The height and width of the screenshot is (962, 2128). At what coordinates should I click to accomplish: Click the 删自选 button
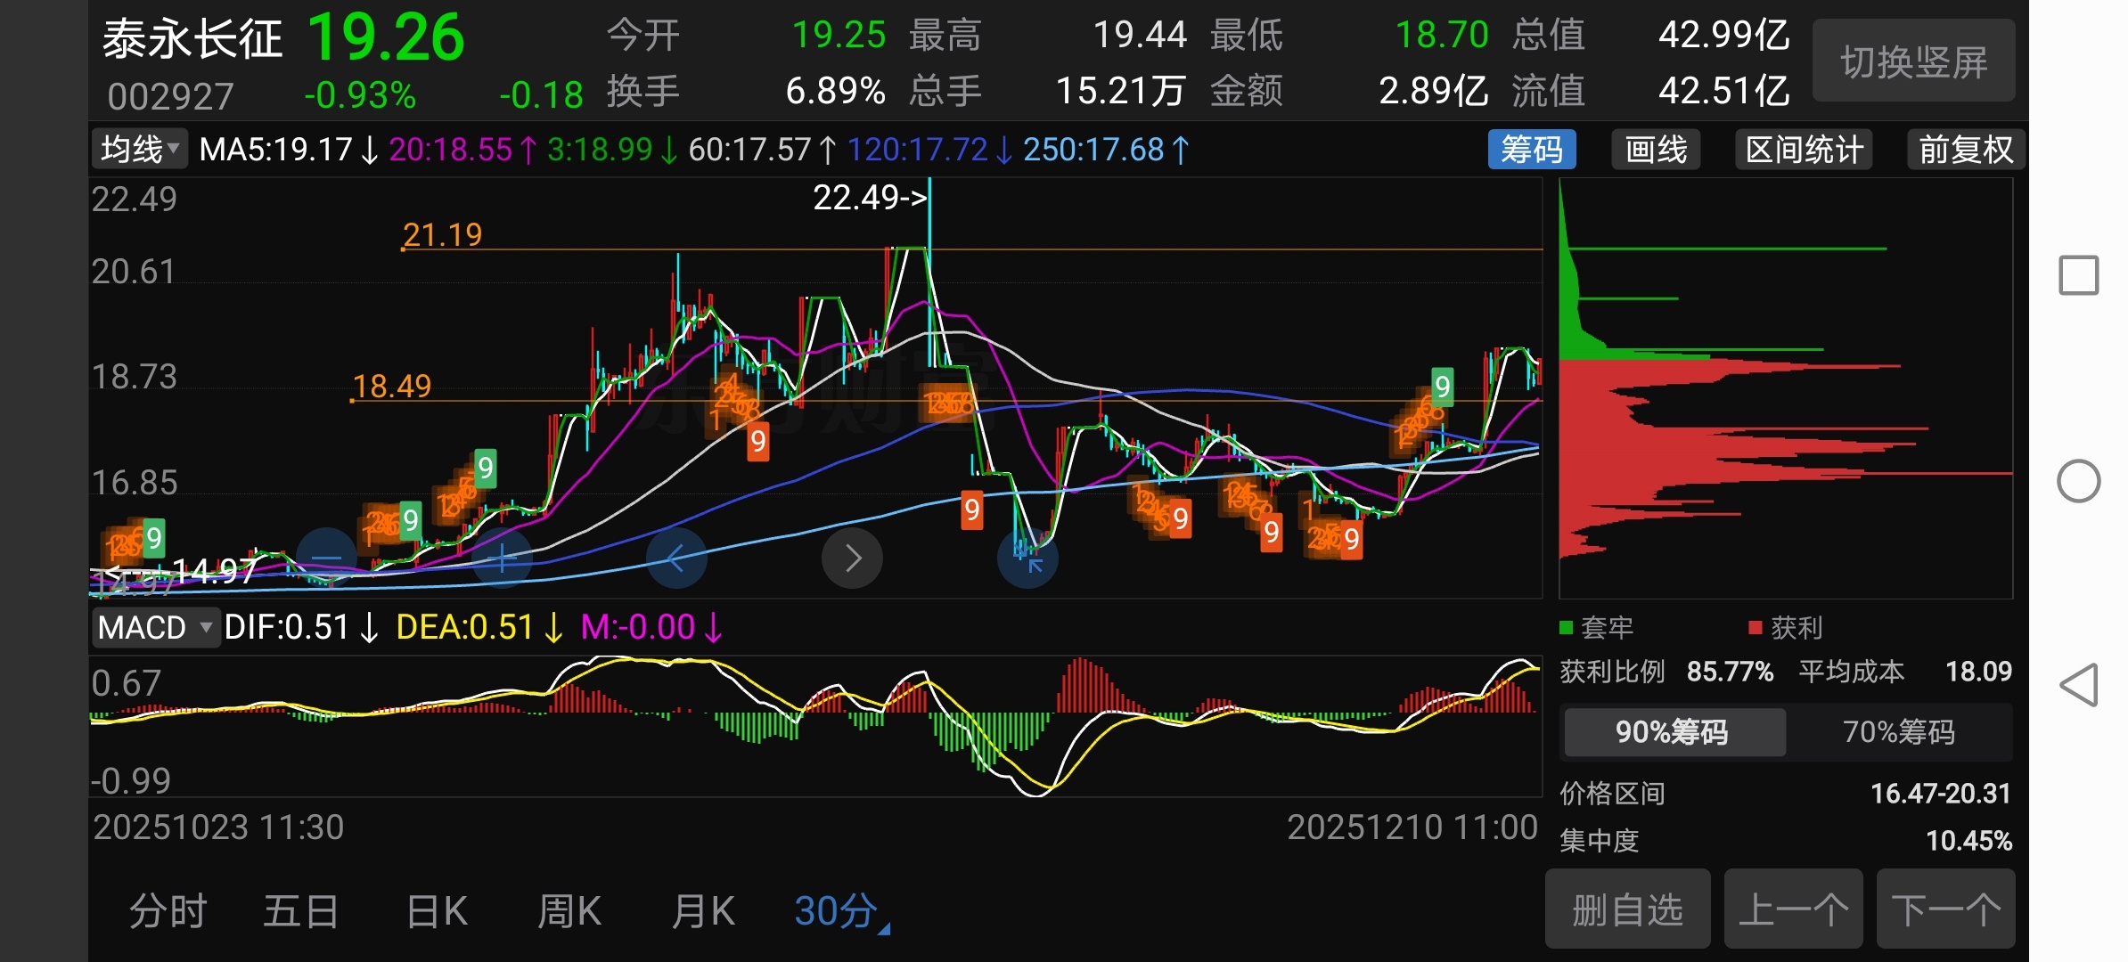click(x=1627, y=909)
